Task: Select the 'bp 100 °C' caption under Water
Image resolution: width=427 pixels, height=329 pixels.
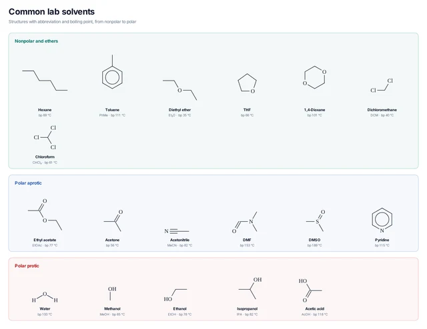Action: 45,314
